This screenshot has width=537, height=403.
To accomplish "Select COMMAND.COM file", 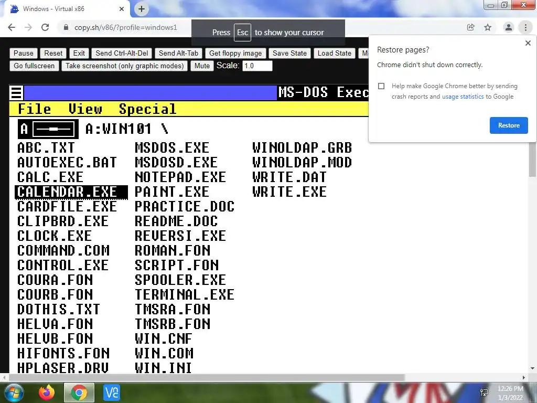I will click(x=63, y=251).
